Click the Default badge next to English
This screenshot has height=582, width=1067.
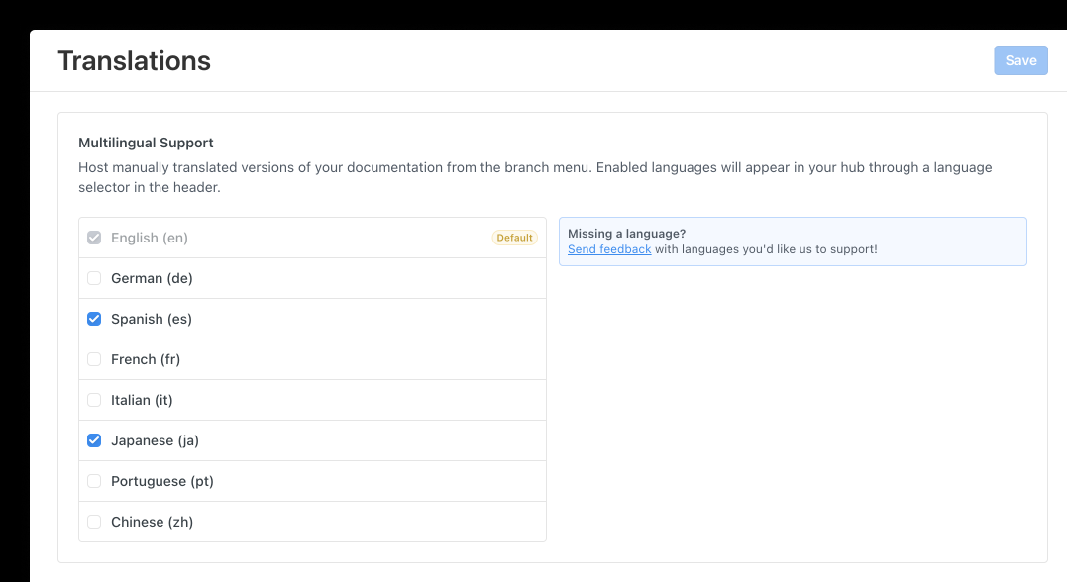pyautogui.click(x=514, y=238)
